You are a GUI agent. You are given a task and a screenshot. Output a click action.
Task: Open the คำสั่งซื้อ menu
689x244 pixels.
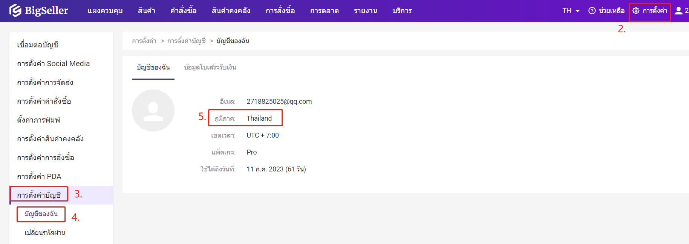(x=183, y=11)
